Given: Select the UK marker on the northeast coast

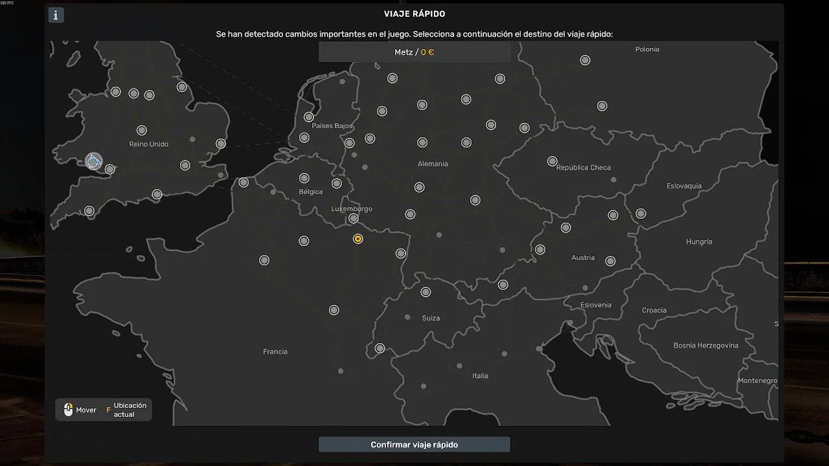Looking at the screenshot, I should point(182,87).
